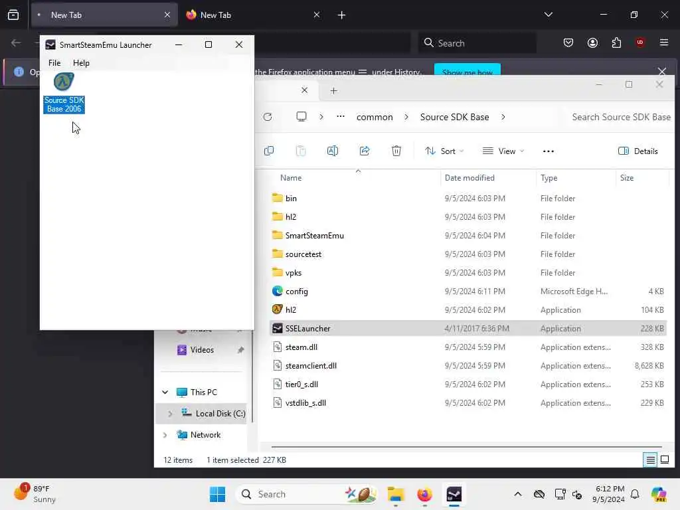Select the hl2 folder row
This screenshot has height=510, width=680.
click(467, 217)
